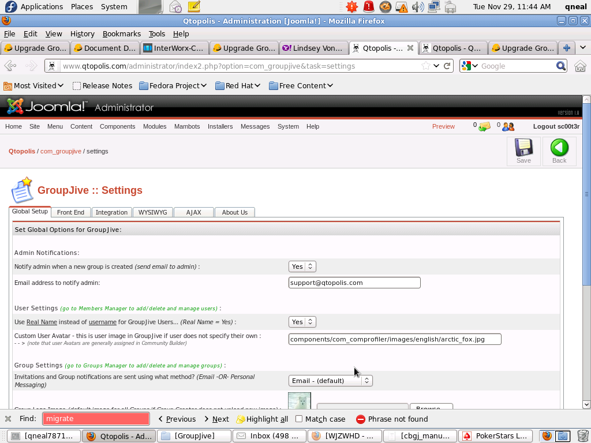This screenshot has width=591, height=443.
Task: Switch to the Integration tab
Action: (x=111, y=212)
